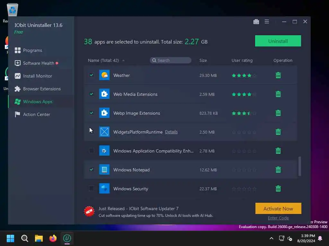Click the Windows Notepad star rating
Viewport: 329px width, 246px height.
[x=244, y=170]
